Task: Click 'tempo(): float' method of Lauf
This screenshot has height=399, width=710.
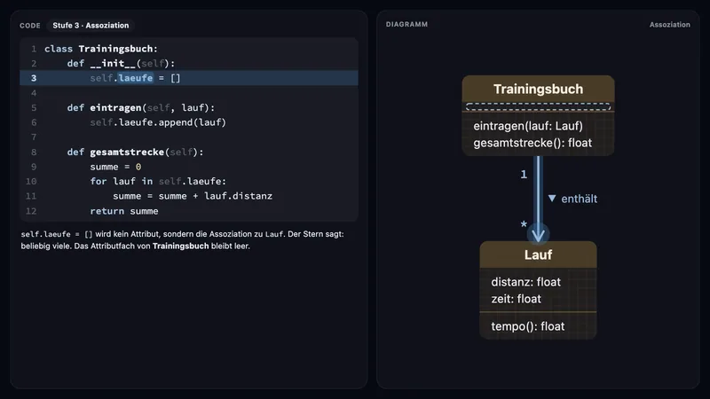Action: (x=527, y=326)
